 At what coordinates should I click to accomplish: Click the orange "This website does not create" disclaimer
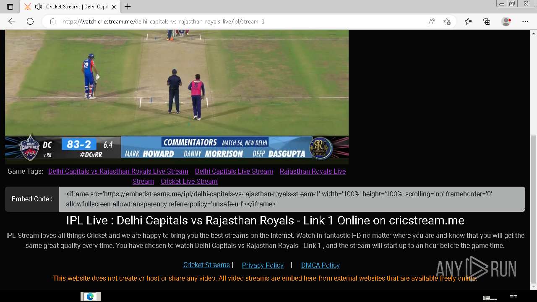(x=265, y=278)
